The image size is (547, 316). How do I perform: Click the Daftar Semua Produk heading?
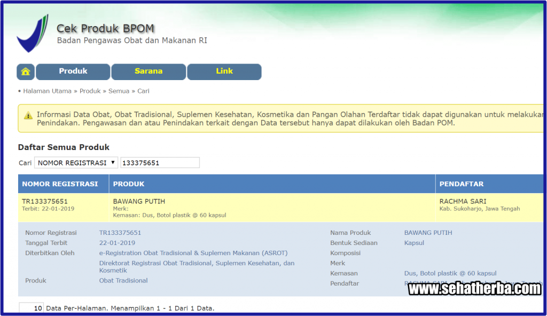(x=64, y=147)
